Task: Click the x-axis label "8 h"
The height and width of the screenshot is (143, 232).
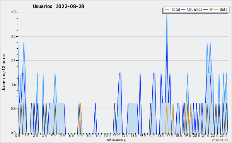Action: coord(89,136)
